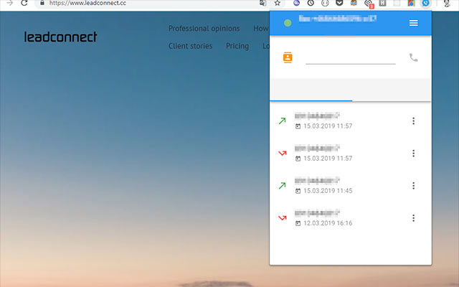Go forward with browser arrow
The image size is (459, 287).
click(9, 3)
